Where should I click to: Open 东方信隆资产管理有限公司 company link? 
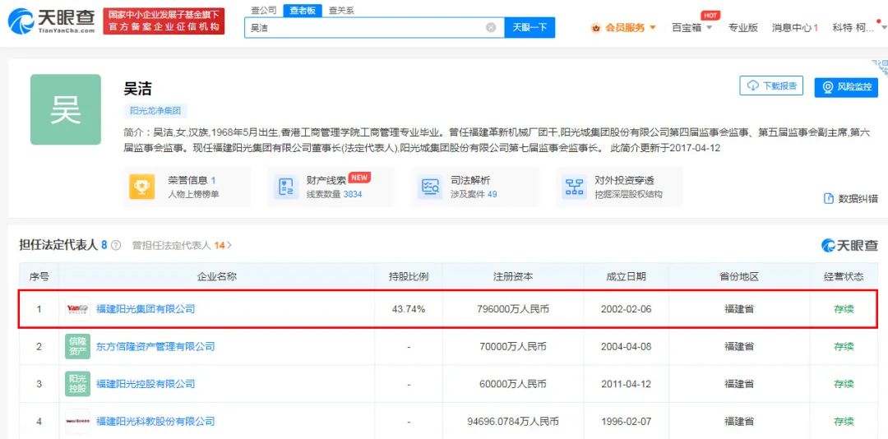pos(155,347)
